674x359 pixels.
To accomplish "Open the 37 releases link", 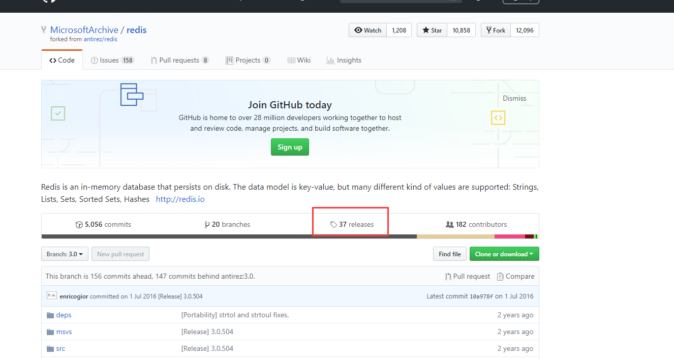I will [352, 224].
